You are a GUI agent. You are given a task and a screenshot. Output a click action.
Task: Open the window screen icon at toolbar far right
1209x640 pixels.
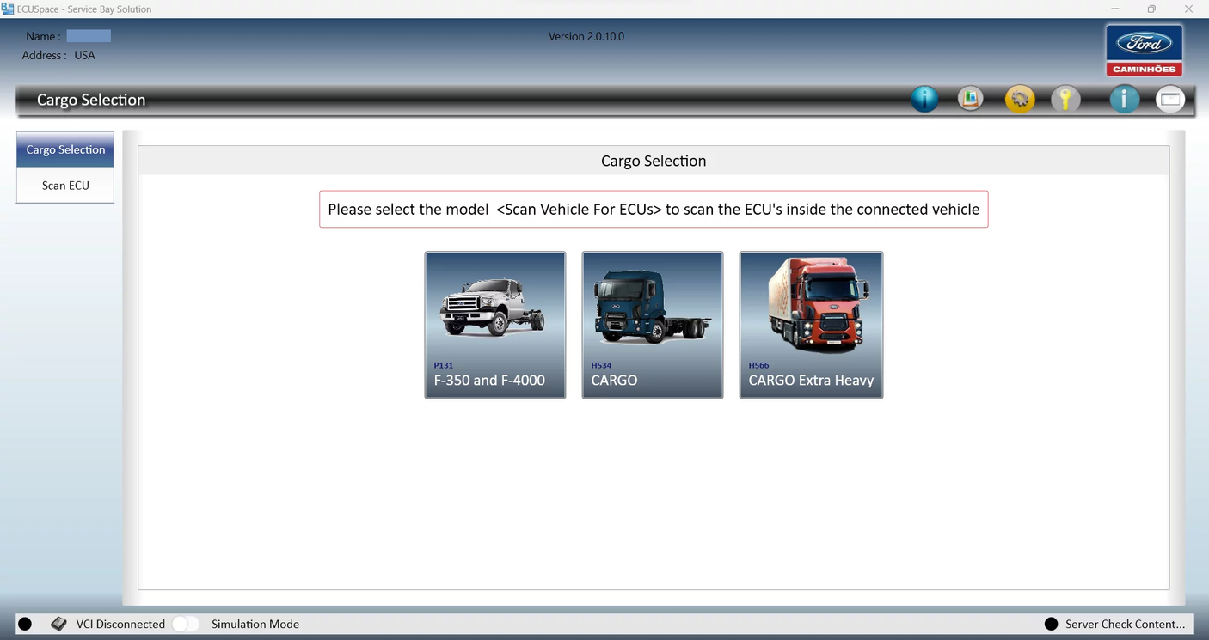1170,99
